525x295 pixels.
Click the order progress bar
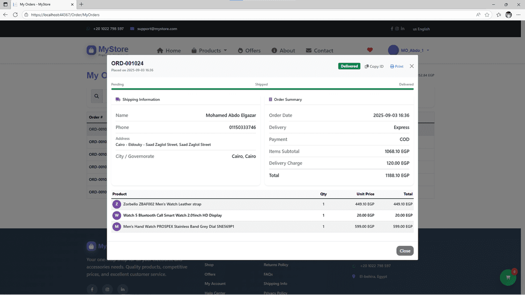pos(262,89)
